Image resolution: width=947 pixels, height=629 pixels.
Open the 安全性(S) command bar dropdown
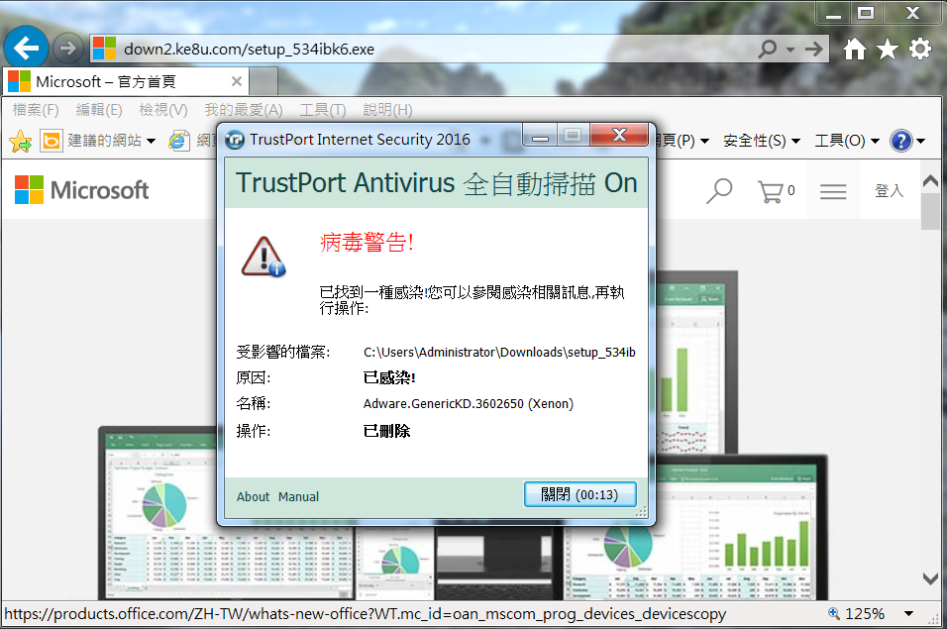[762, 141]
